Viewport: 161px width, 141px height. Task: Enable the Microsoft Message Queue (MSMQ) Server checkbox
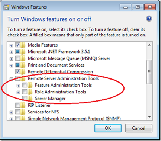(17, 58)
